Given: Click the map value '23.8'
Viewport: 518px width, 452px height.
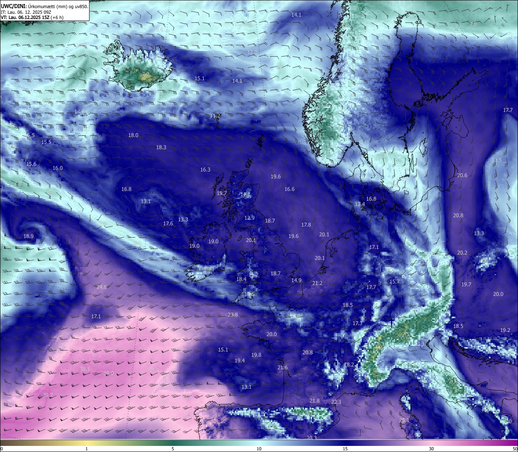Looking at the screenshot, I should pyautogui.click(x=233, y=315).
